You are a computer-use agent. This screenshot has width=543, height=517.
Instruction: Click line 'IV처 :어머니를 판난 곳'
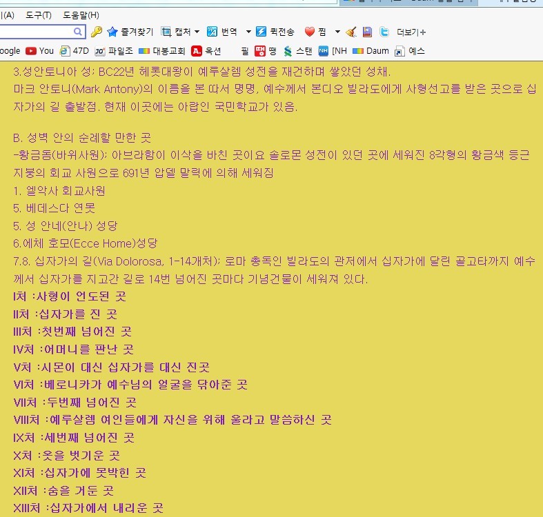[x=73, y=349]
